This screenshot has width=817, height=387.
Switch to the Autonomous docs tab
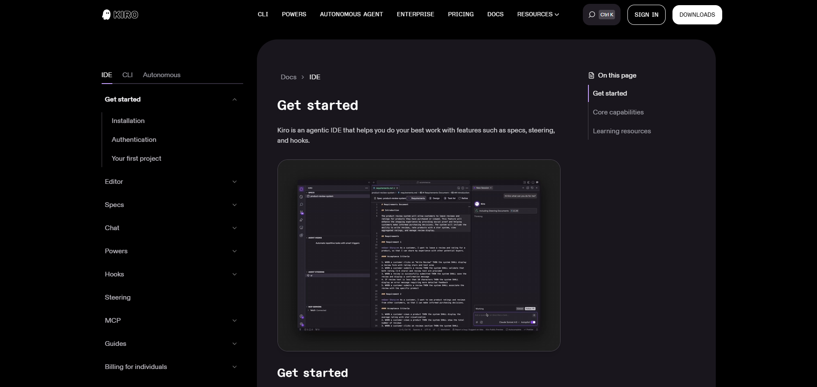click(162, 75)
